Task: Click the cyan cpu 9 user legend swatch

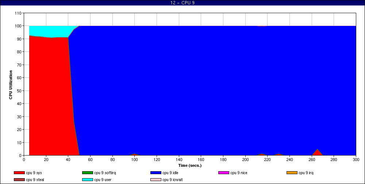Action: (88, 180)
